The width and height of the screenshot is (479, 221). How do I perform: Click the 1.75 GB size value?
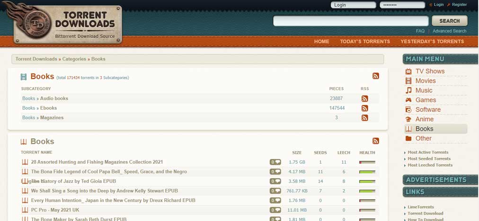[297, 162]
